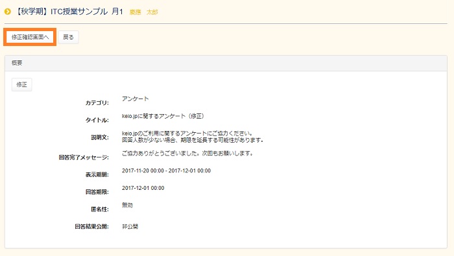Click the 匿名性 label
454x256 pixels.
point(100,209)
